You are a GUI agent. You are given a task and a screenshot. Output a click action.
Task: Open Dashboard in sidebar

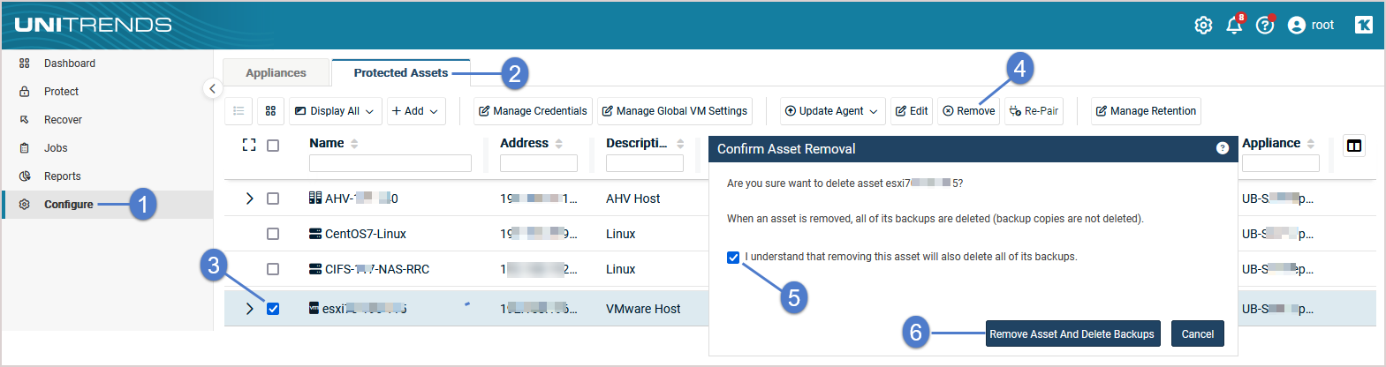(70, 64)
